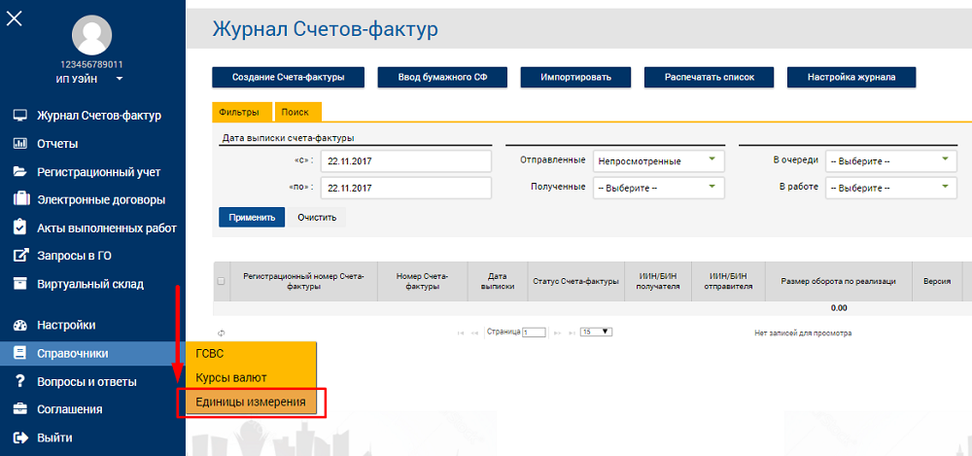972x456 pixels.
Task: Open Отправленные dropdown showing Непросмотренные
Action: 659,160
